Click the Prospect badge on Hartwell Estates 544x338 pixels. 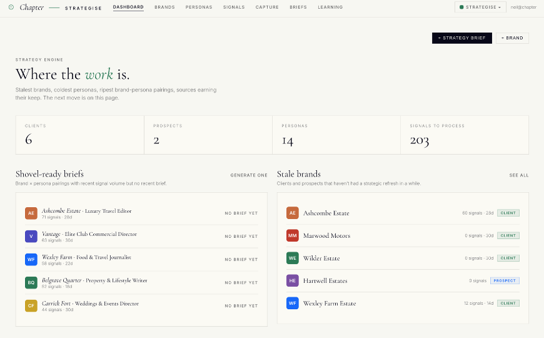pyautogui.click(x=505, y=280)
